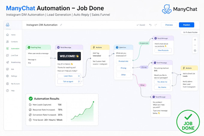The image size is (204, 136).
Task: Preview the automation flow
Action: (x=169, y=25)
